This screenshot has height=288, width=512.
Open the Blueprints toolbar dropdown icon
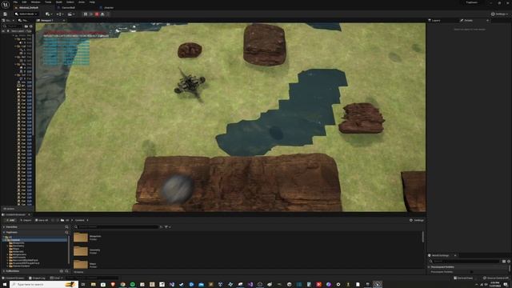(x=59, y=14)
